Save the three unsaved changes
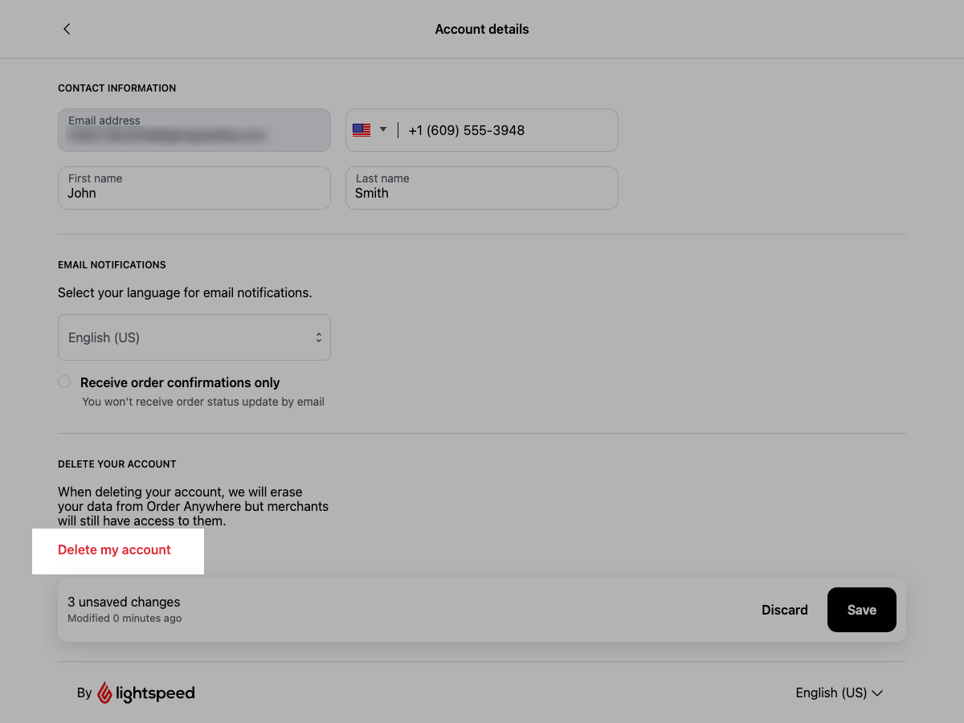 [x=861, y=610]
